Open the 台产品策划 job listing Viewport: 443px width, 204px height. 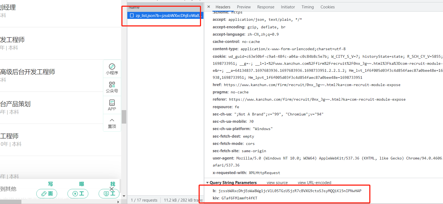[15, 104]
